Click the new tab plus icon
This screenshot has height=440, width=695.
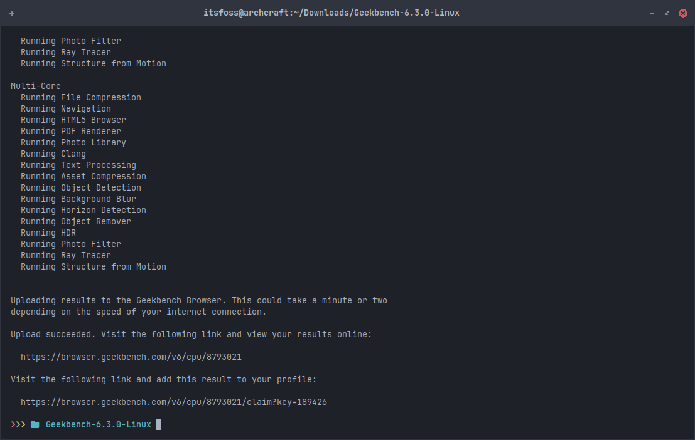pos(12,13)
